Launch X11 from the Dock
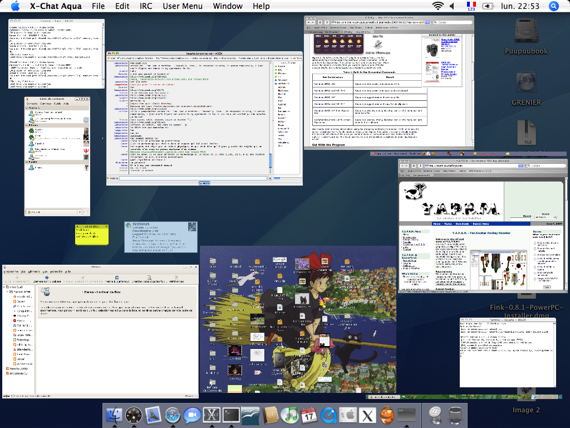Image resolution: width=570 pixels, height=428 pixels. [x=367, y=415]
